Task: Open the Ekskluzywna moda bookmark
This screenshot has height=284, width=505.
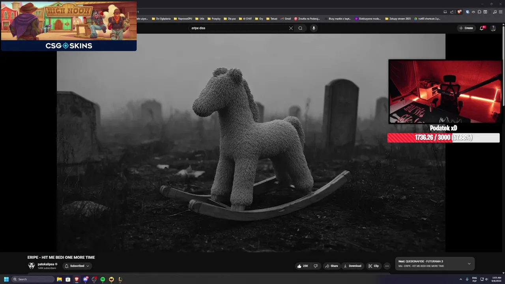Action: pos(368,19)
